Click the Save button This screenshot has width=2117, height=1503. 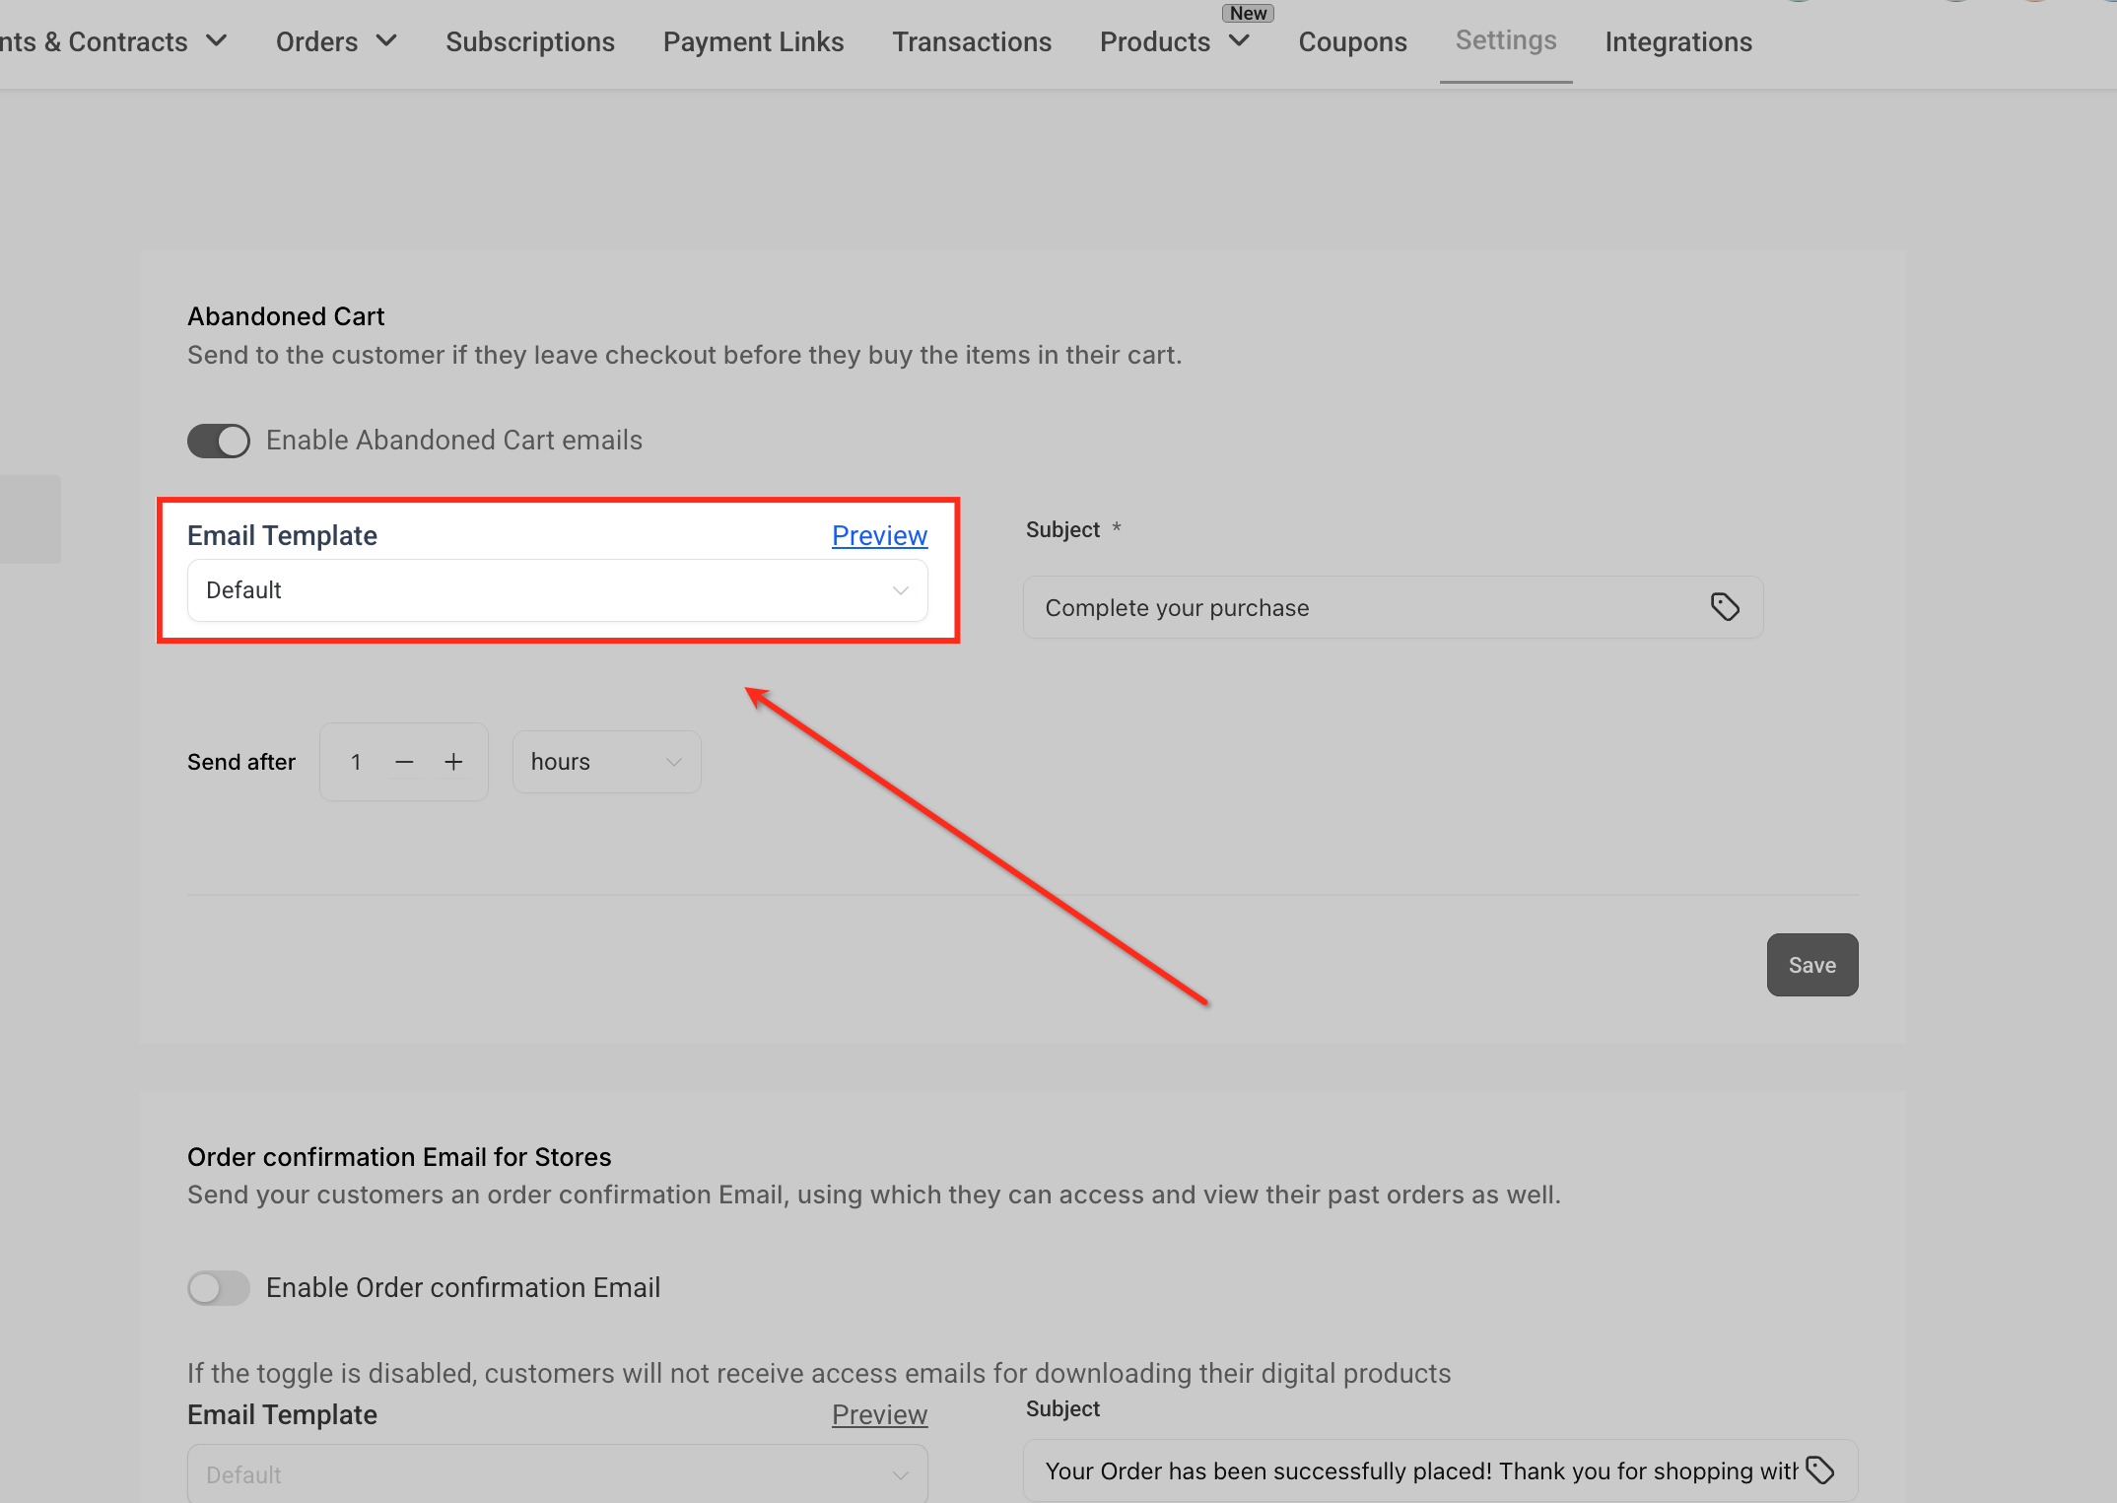click(1811, 965)
